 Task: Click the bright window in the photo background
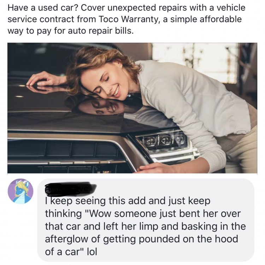tap(196, 58)
